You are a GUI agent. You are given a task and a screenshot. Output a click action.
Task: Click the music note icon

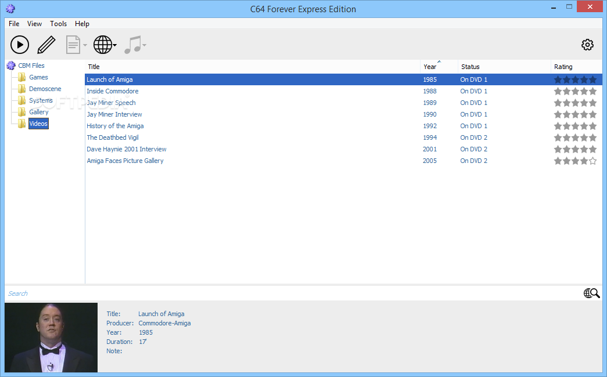click(x=133, y=45)
